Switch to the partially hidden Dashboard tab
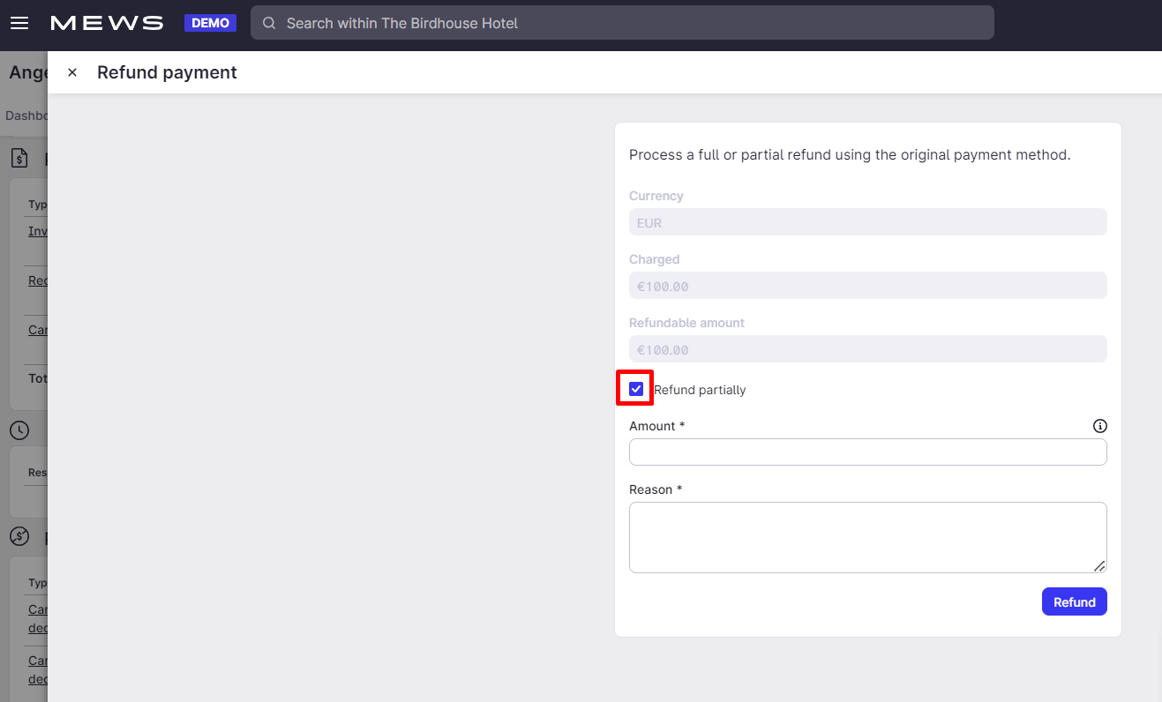This screenshot has width=1162, height=702. [26, 116]
